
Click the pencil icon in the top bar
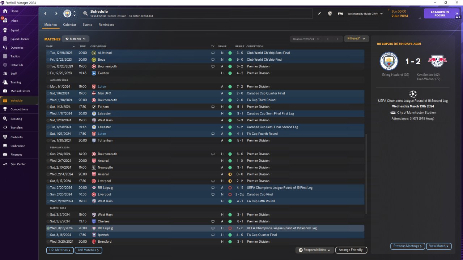point(319,14)
